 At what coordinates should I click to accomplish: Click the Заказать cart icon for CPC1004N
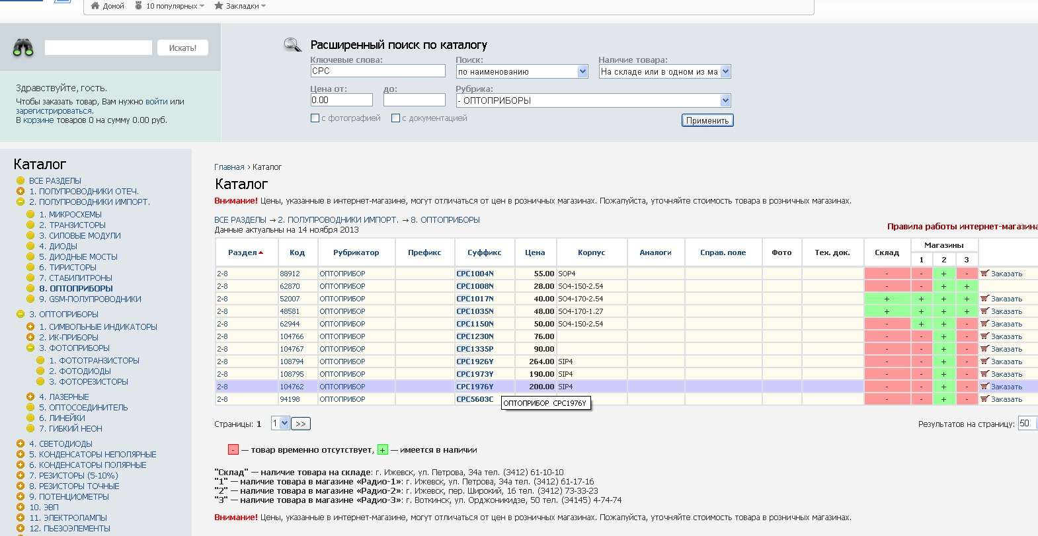(984, 273)
